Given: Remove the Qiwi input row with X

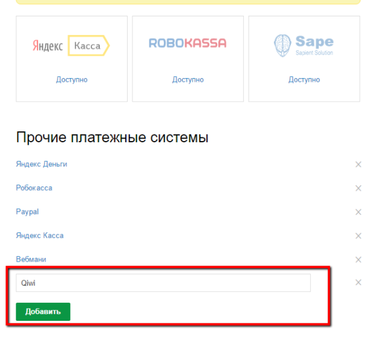Looking at the screenshot, I should 358,283.
